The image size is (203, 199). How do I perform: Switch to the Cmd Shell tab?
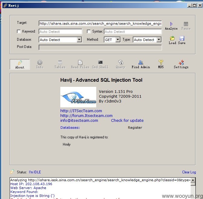100,64
